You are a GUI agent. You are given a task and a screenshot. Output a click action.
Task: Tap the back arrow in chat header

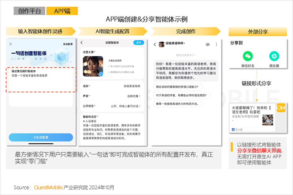pyautogui.click(x=155, y=44)
